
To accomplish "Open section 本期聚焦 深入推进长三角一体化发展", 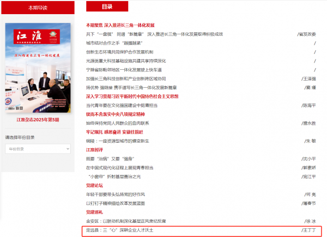I will 120,25.
